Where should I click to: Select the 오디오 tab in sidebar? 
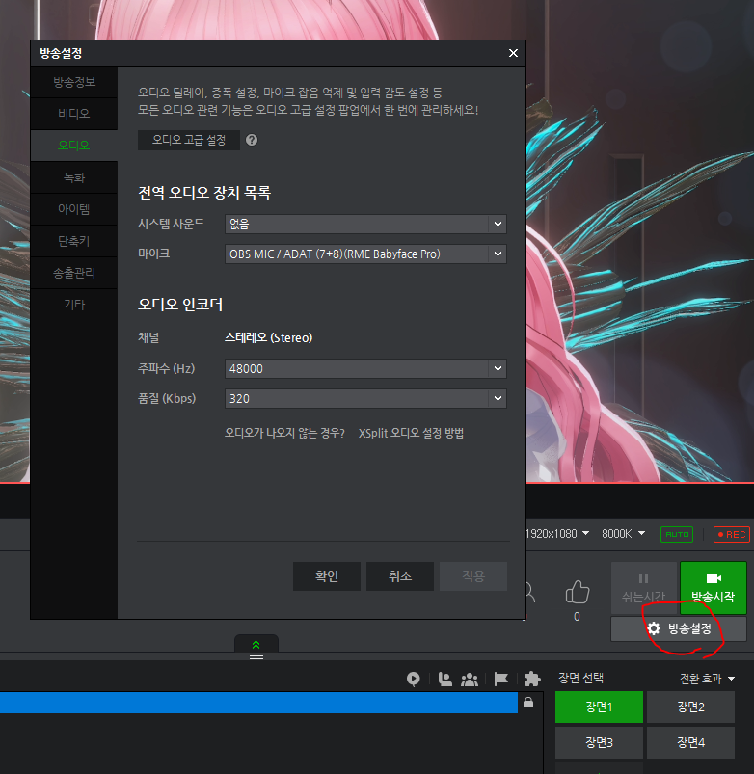(x=74, y=146)
